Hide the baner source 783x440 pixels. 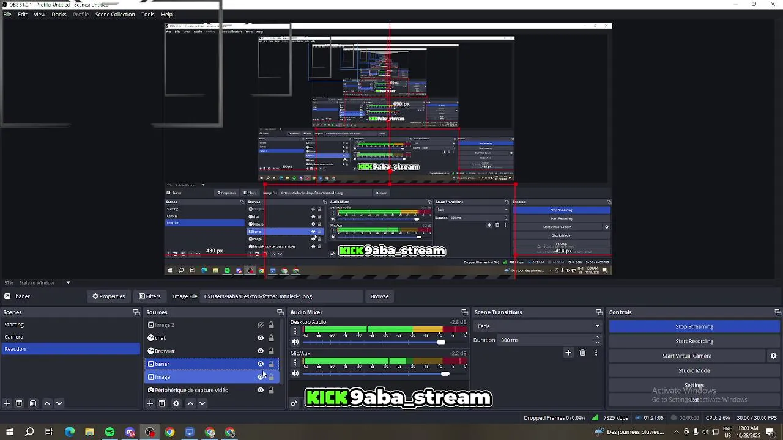(261, 364)
